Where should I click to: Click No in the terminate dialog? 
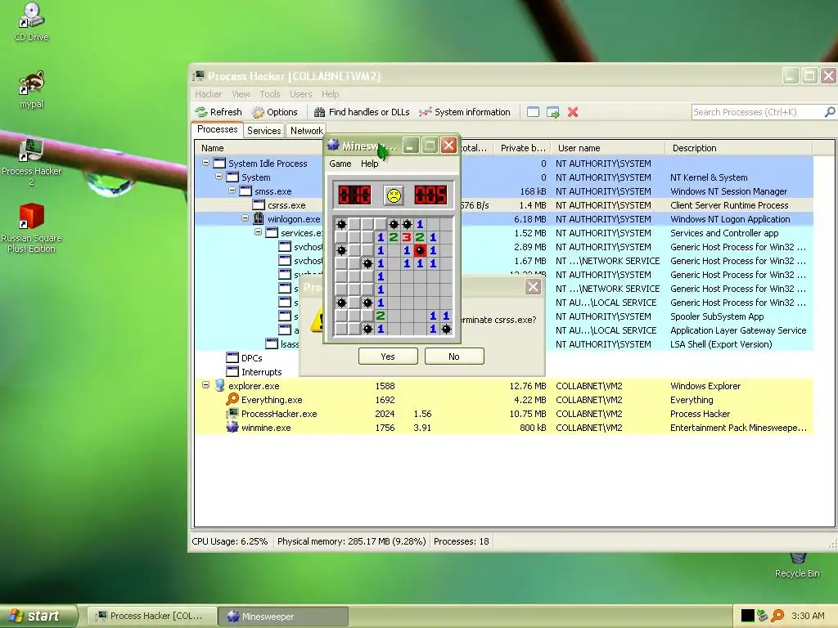click(454, 357)
